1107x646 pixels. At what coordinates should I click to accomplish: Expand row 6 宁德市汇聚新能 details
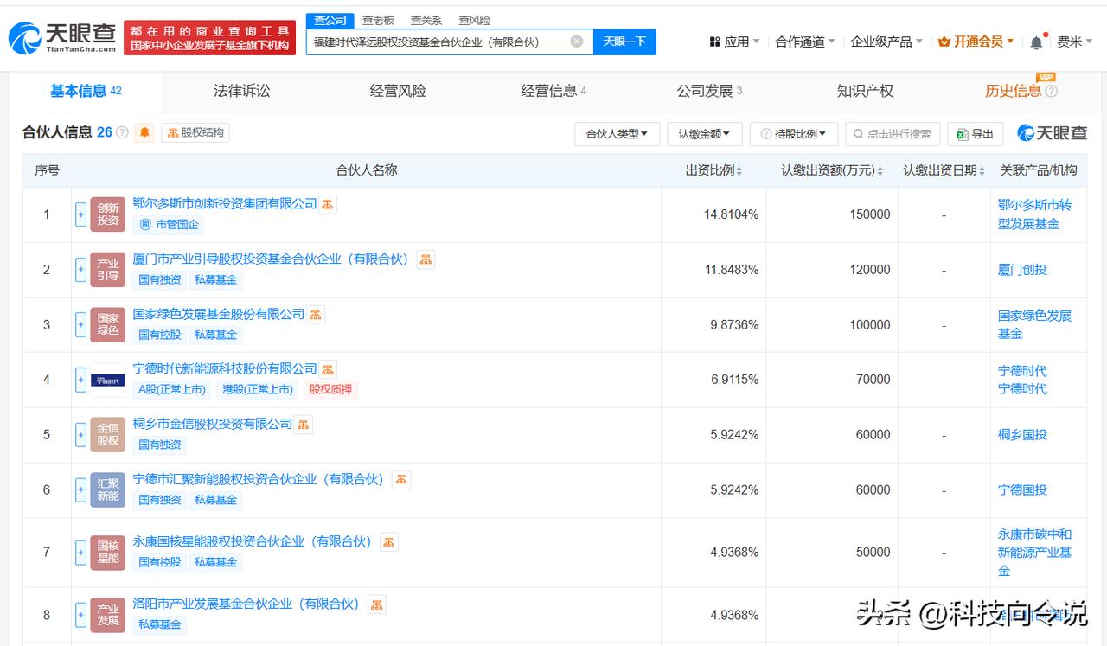[81, 490]
